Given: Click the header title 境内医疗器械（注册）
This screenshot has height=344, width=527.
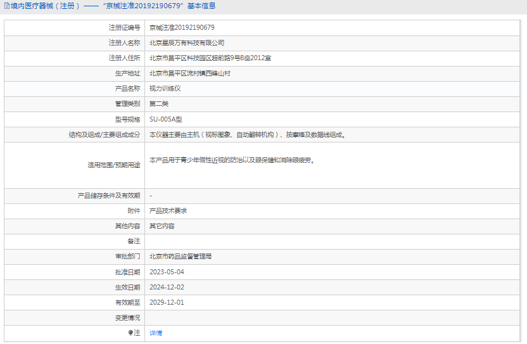Looking at the screenshot, I should [x=46, y=6].
